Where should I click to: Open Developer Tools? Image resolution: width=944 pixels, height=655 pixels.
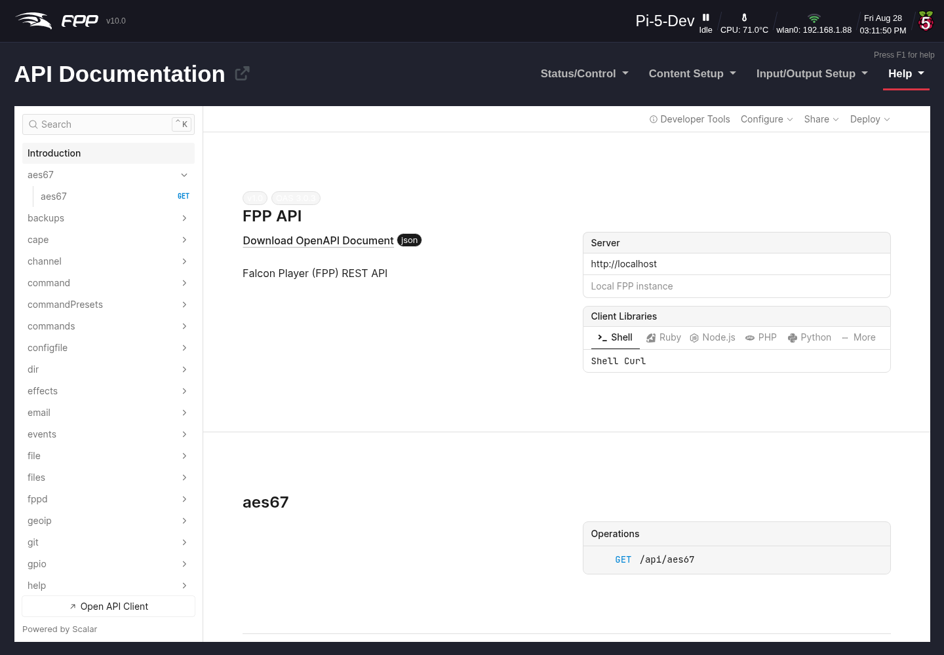[690, 119]
